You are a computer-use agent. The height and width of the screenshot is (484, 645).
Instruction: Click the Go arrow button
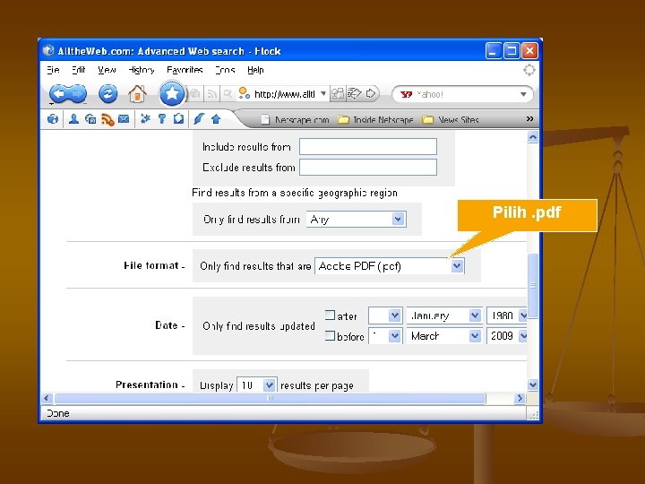coord(371,94)
